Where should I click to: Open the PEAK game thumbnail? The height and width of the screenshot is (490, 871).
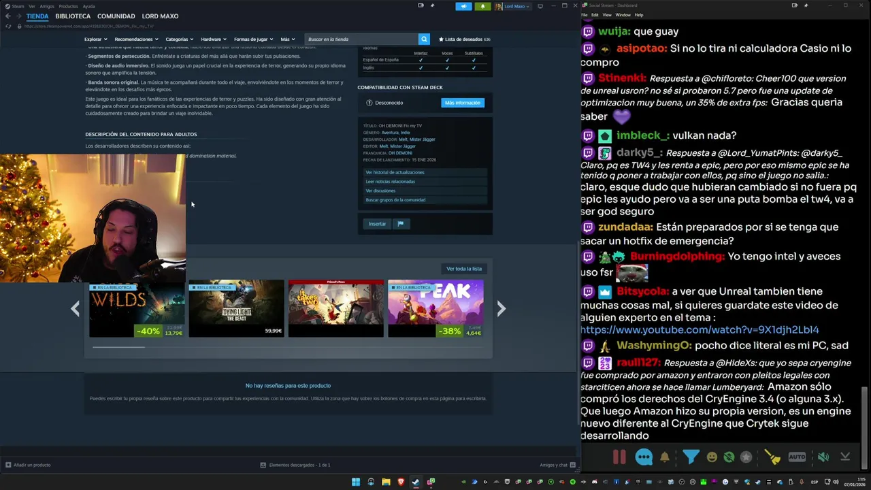tap(435, 308)
